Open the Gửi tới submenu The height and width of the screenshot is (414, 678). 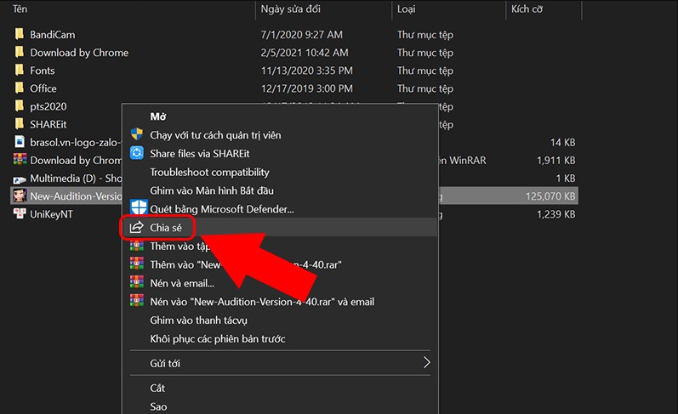280,363
